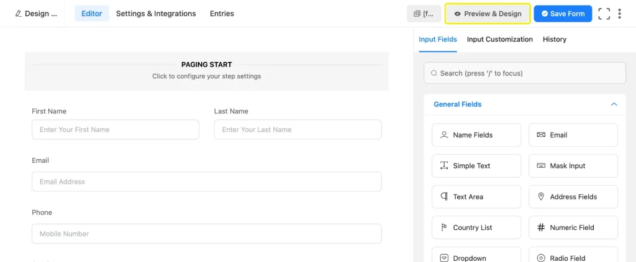
Task: Open the History tab
Action: click(555, 40)
